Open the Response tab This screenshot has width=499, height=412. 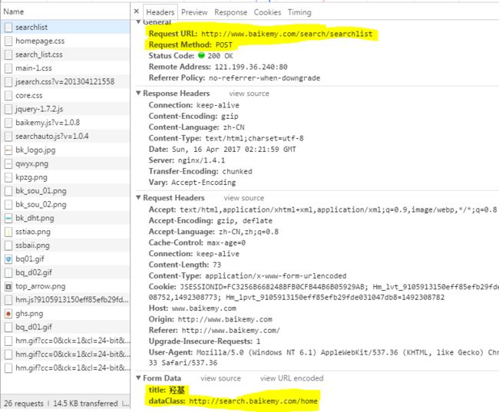coord(231,12)
